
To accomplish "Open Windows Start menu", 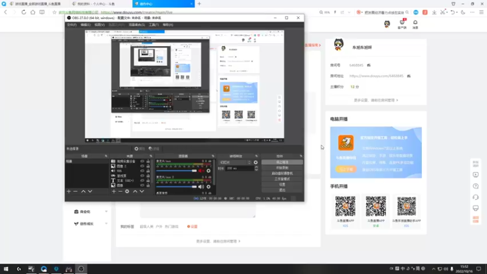I will click(x=6, y=269).
